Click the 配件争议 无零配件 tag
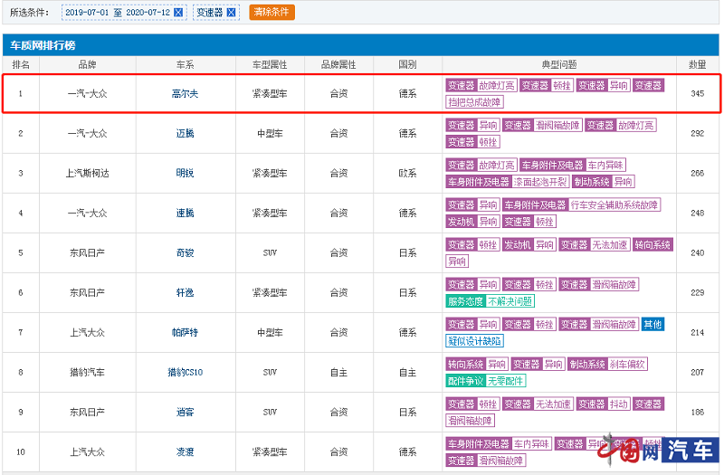Viewport: 724px width, 475px height. click(x=485, y=381)
